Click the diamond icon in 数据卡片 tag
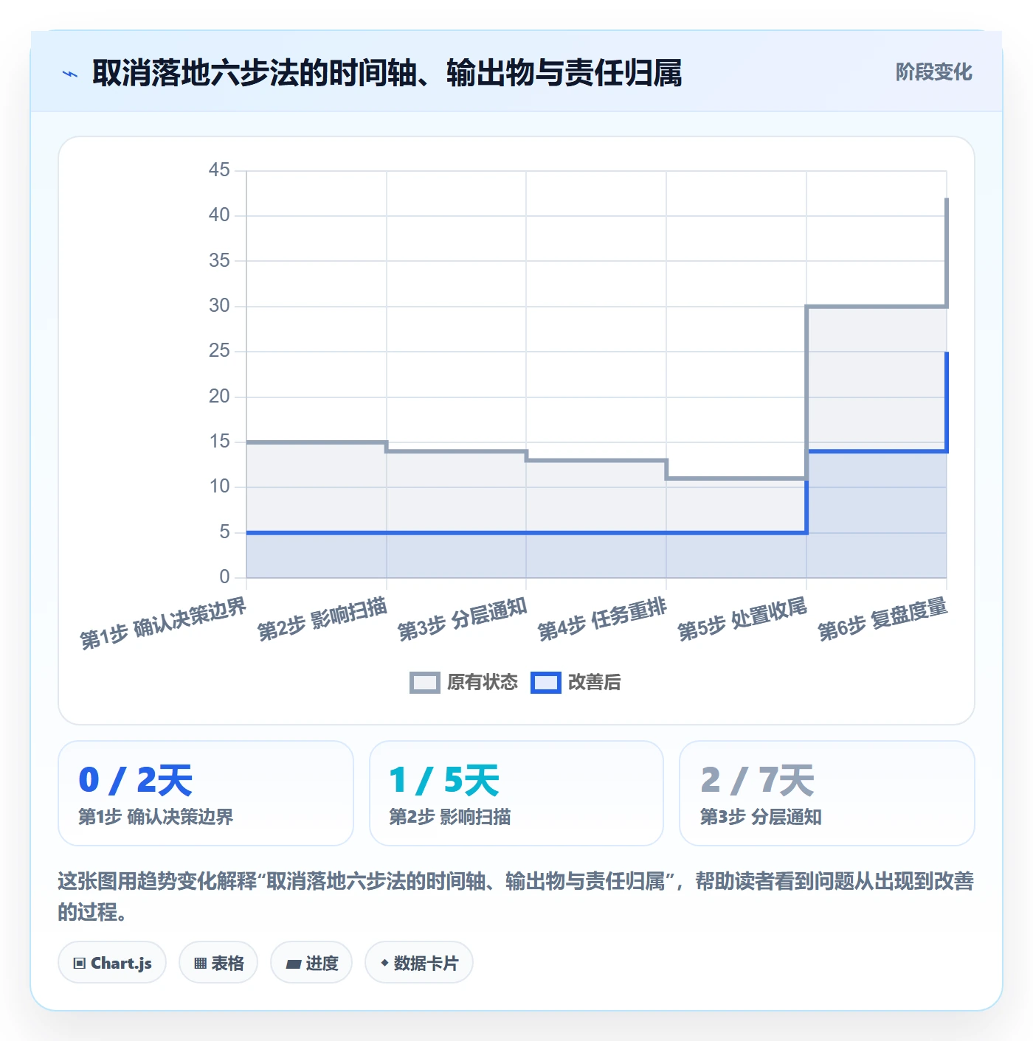The width and height of the screenshot is (1033, 1041). click(384, 963)
